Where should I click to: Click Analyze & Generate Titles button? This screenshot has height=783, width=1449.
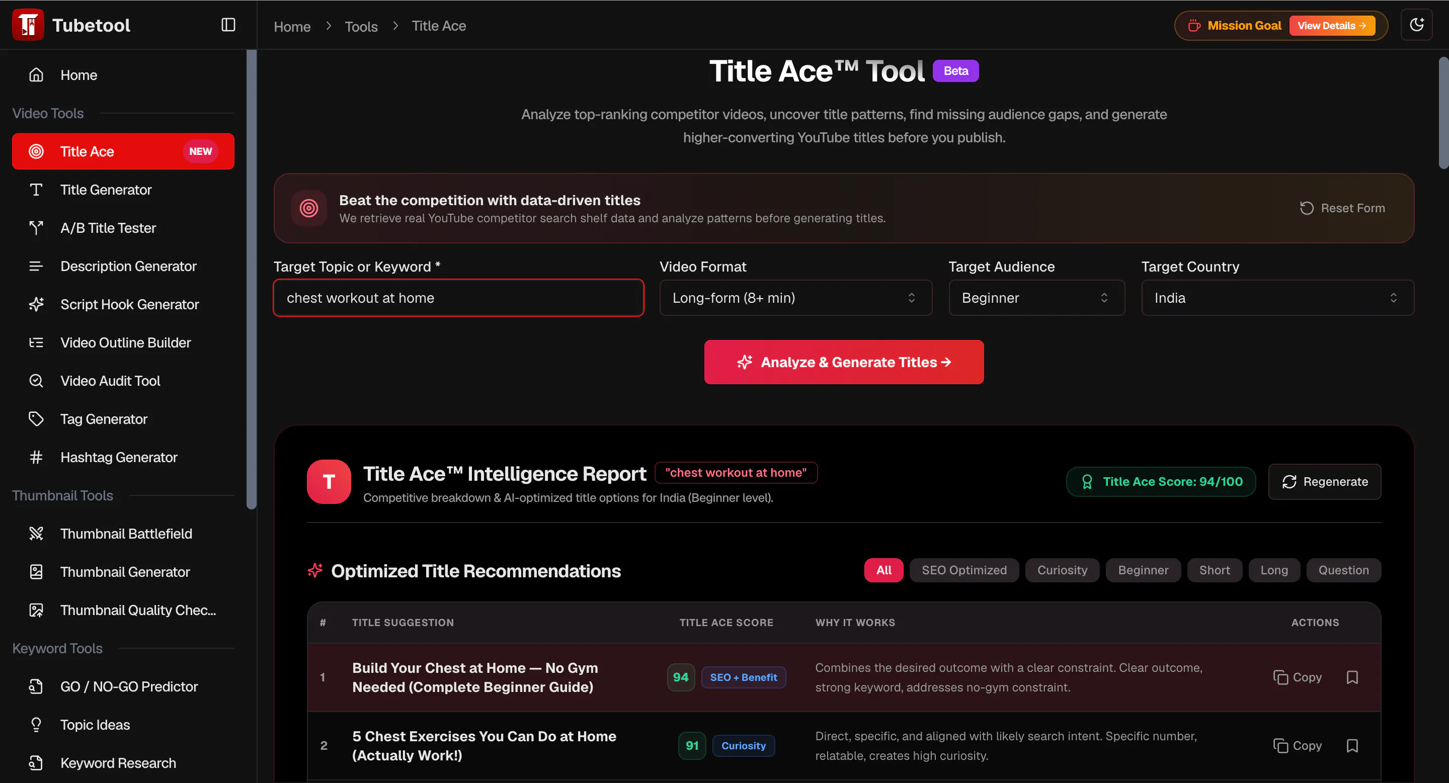[x=844, y=362]
